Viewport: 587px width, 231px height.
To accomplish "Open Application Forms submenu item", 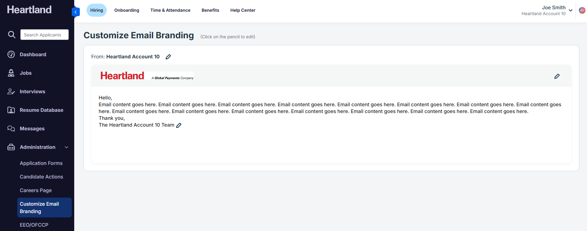I will [x=41, y=163].
